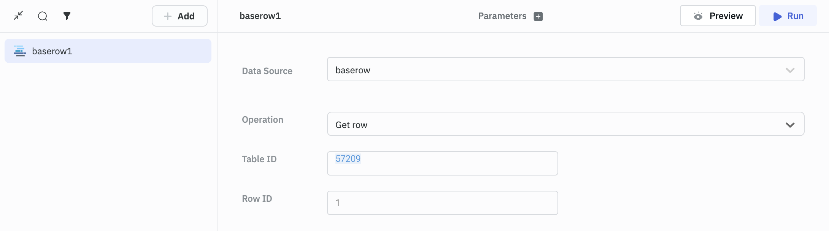829x231 pixels.
Task: Open query search with the magnifier icon
Action: coord(43,16)
